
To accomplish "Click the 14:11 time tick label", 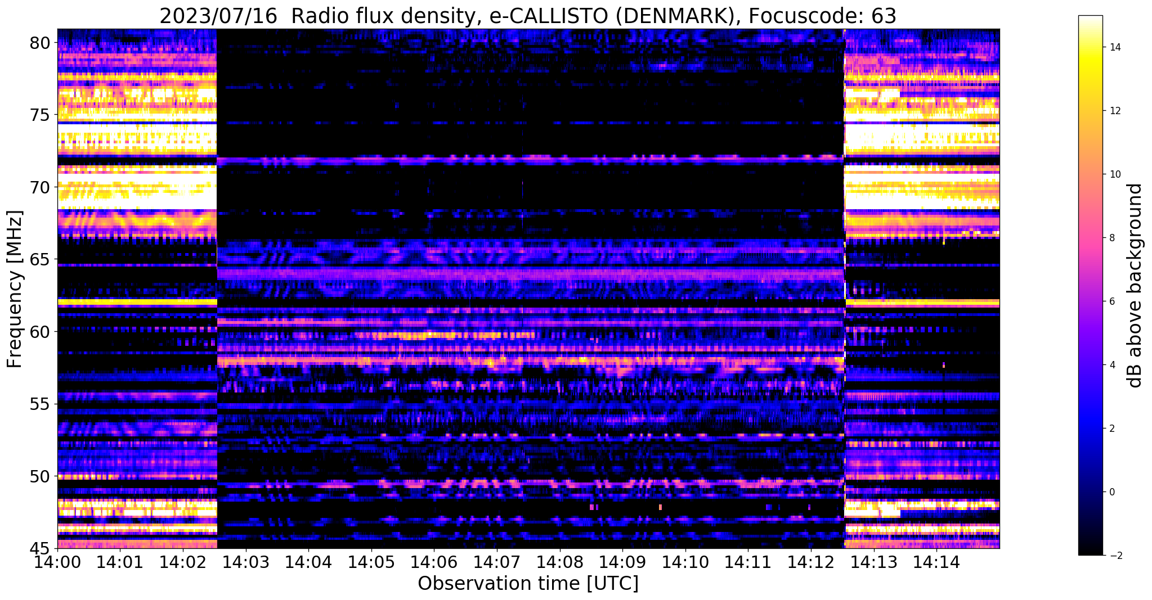I will coord(748,561).
